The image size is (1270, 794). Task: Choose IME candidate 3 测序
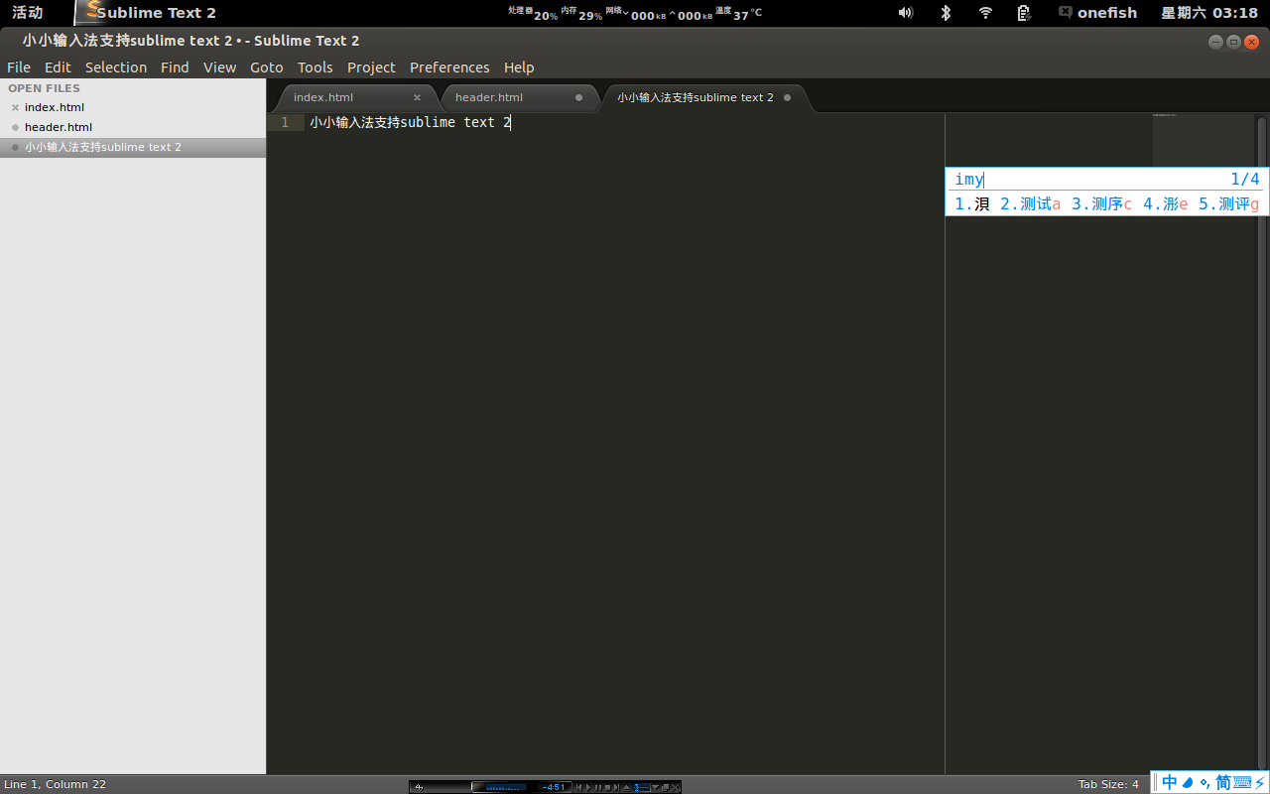tap(1101, 203)
